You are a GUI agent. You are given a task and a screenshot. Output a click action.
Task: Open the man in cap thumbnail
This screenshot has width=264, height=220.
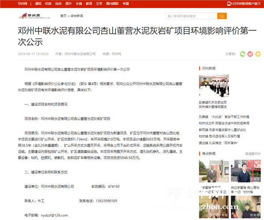246,207
